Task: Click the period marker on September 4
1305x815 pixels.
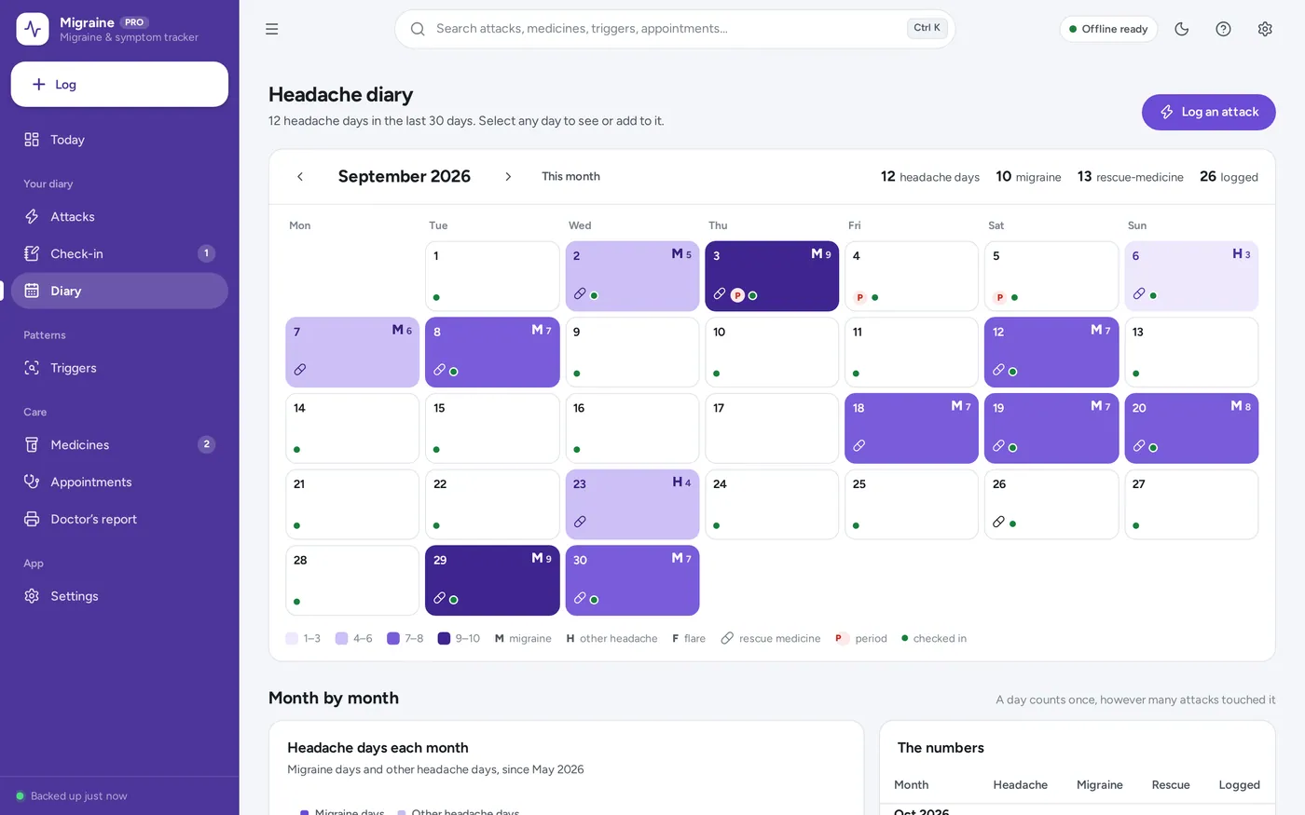Action: tap(859, 298)
